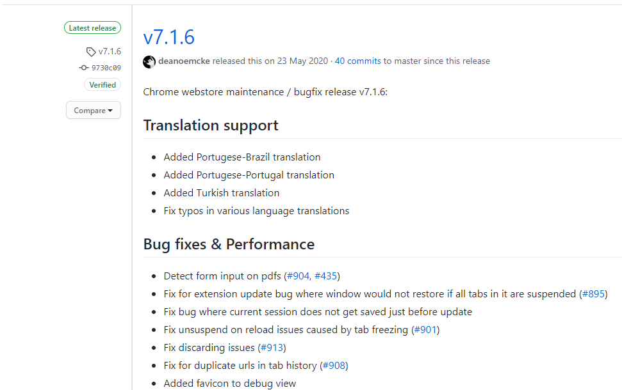This screenshot has height=390, width=622.
Task: Click the tag icon beside v7.1.6
Action: point(91,52)
